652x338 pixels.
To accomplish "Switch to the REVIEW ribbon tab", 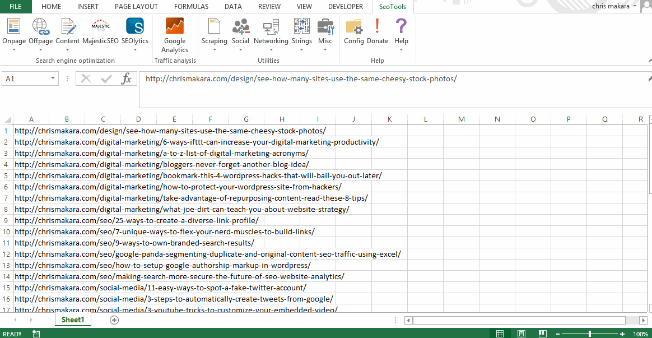I will point(269,6).
